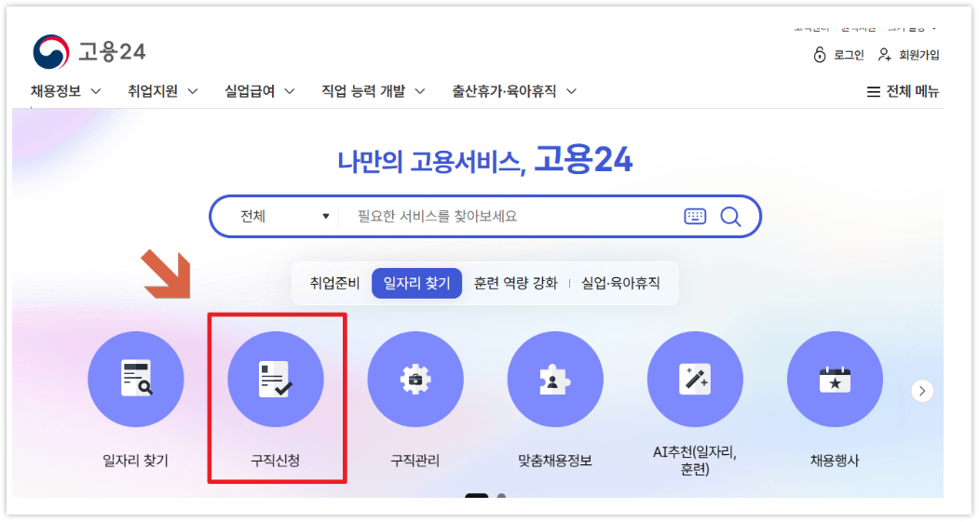Screen dimensions: 979x522
Task: Click the 구직관리 label
Action: (415, 461)
